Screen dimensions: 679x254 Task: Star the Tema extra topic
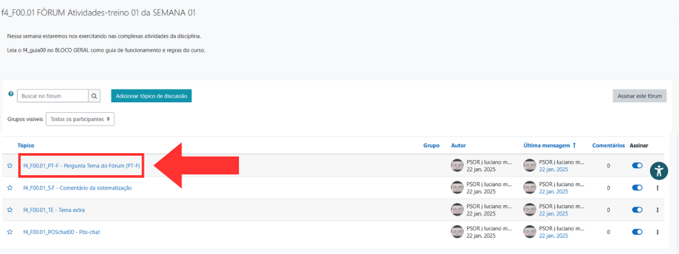[x=10, y=210]
